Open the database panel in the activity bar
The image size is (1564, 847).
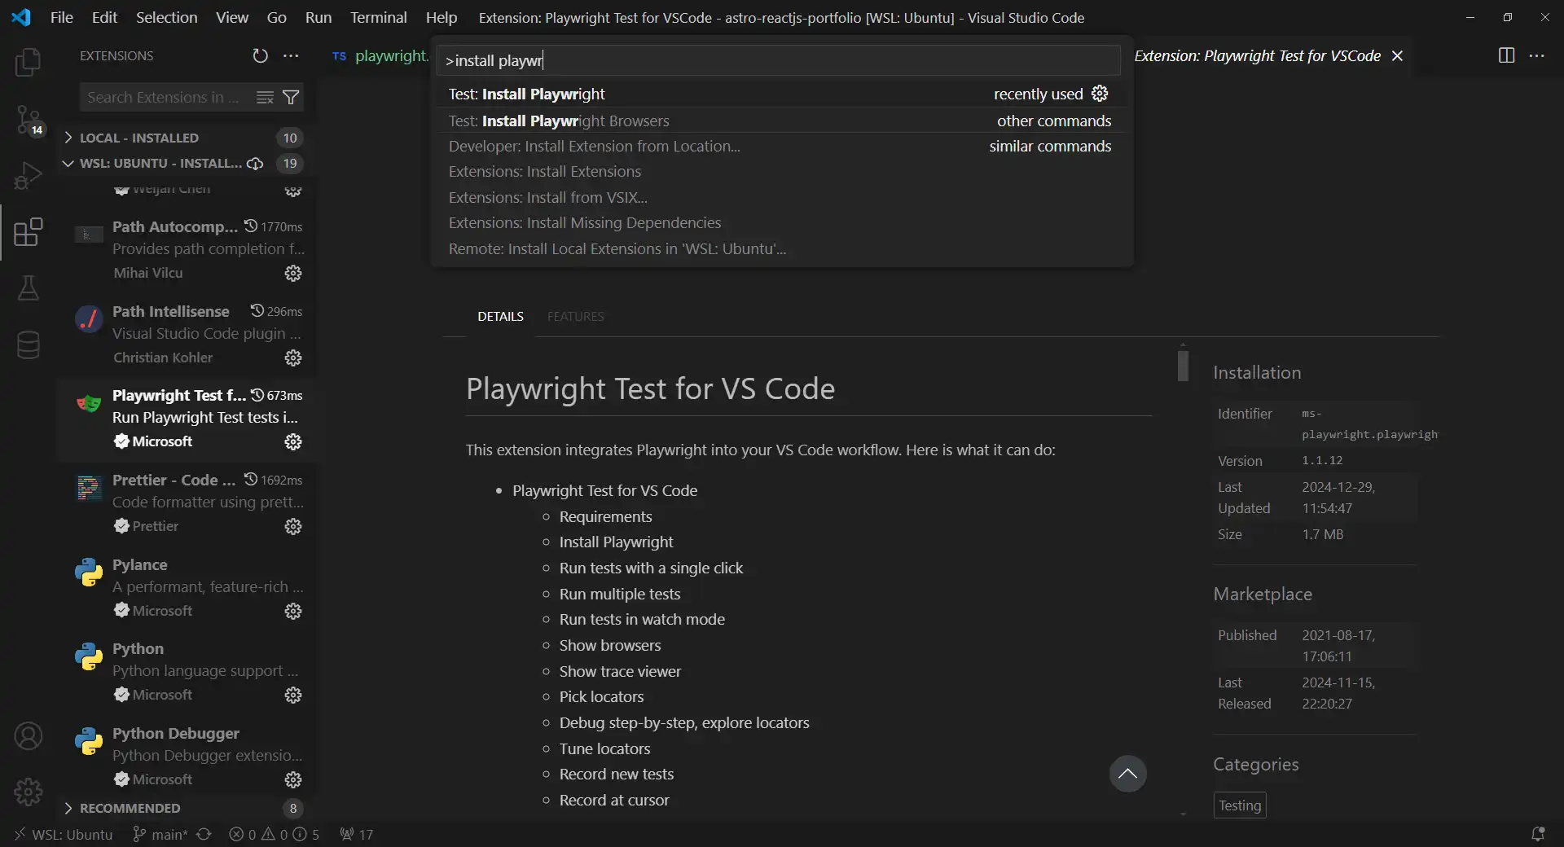tap(29, 345)
